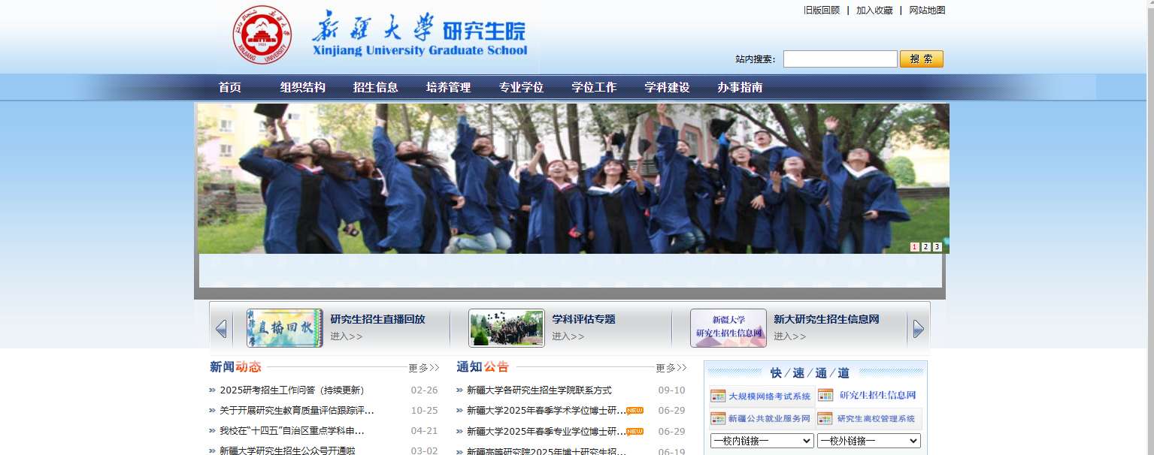The width and height of the screenshot is (1154, 455).
Task: Click the left carousel arrow icon
Action: [221, 329]
